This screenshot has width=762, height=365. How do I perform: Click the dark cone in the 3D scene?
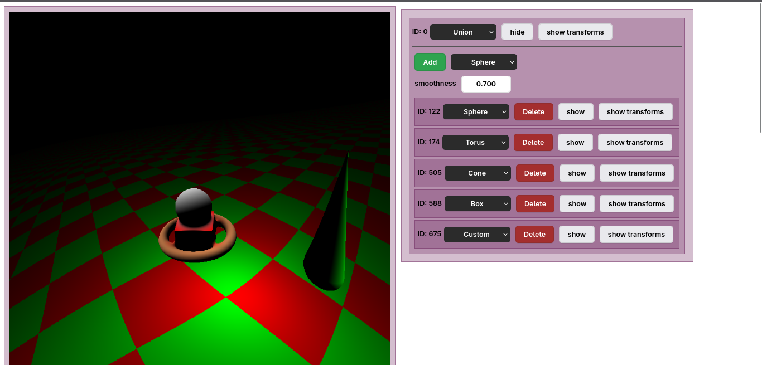pos(330,240)
